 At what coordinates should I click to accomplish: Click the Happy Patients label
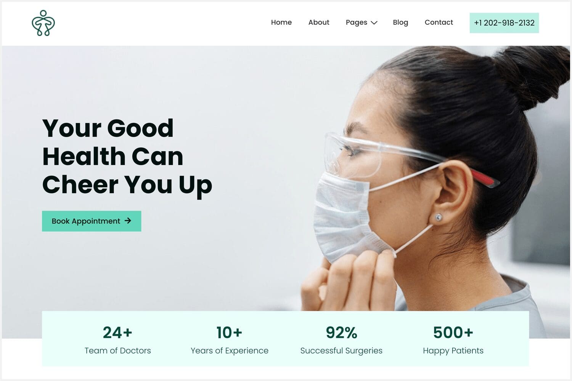[453, 351]
